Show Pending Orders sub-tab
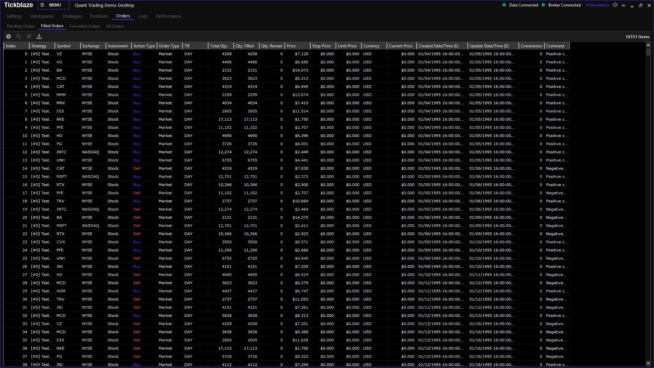Image resolution: width=654 pixels, height=368 pixels. (x=21, y=26)
